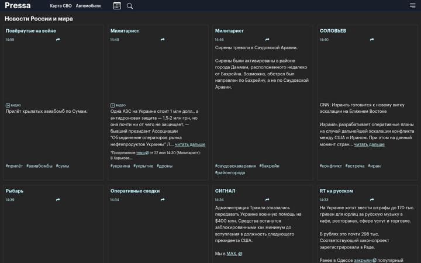
Task: Click timestamp 14:40 on СОЛОВЬЕВ post
Action: (x=324, y=40)
